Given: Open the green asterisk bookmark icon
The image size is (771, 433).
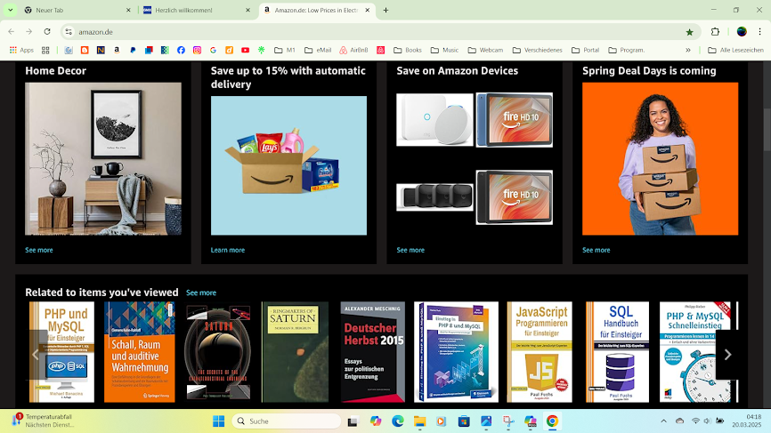Looking at the screenshot, I should [x=262, y=50].
